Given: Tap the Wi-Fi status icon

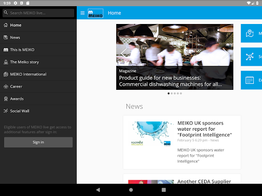Looking at the screenshot, I should tap(249, 3).
